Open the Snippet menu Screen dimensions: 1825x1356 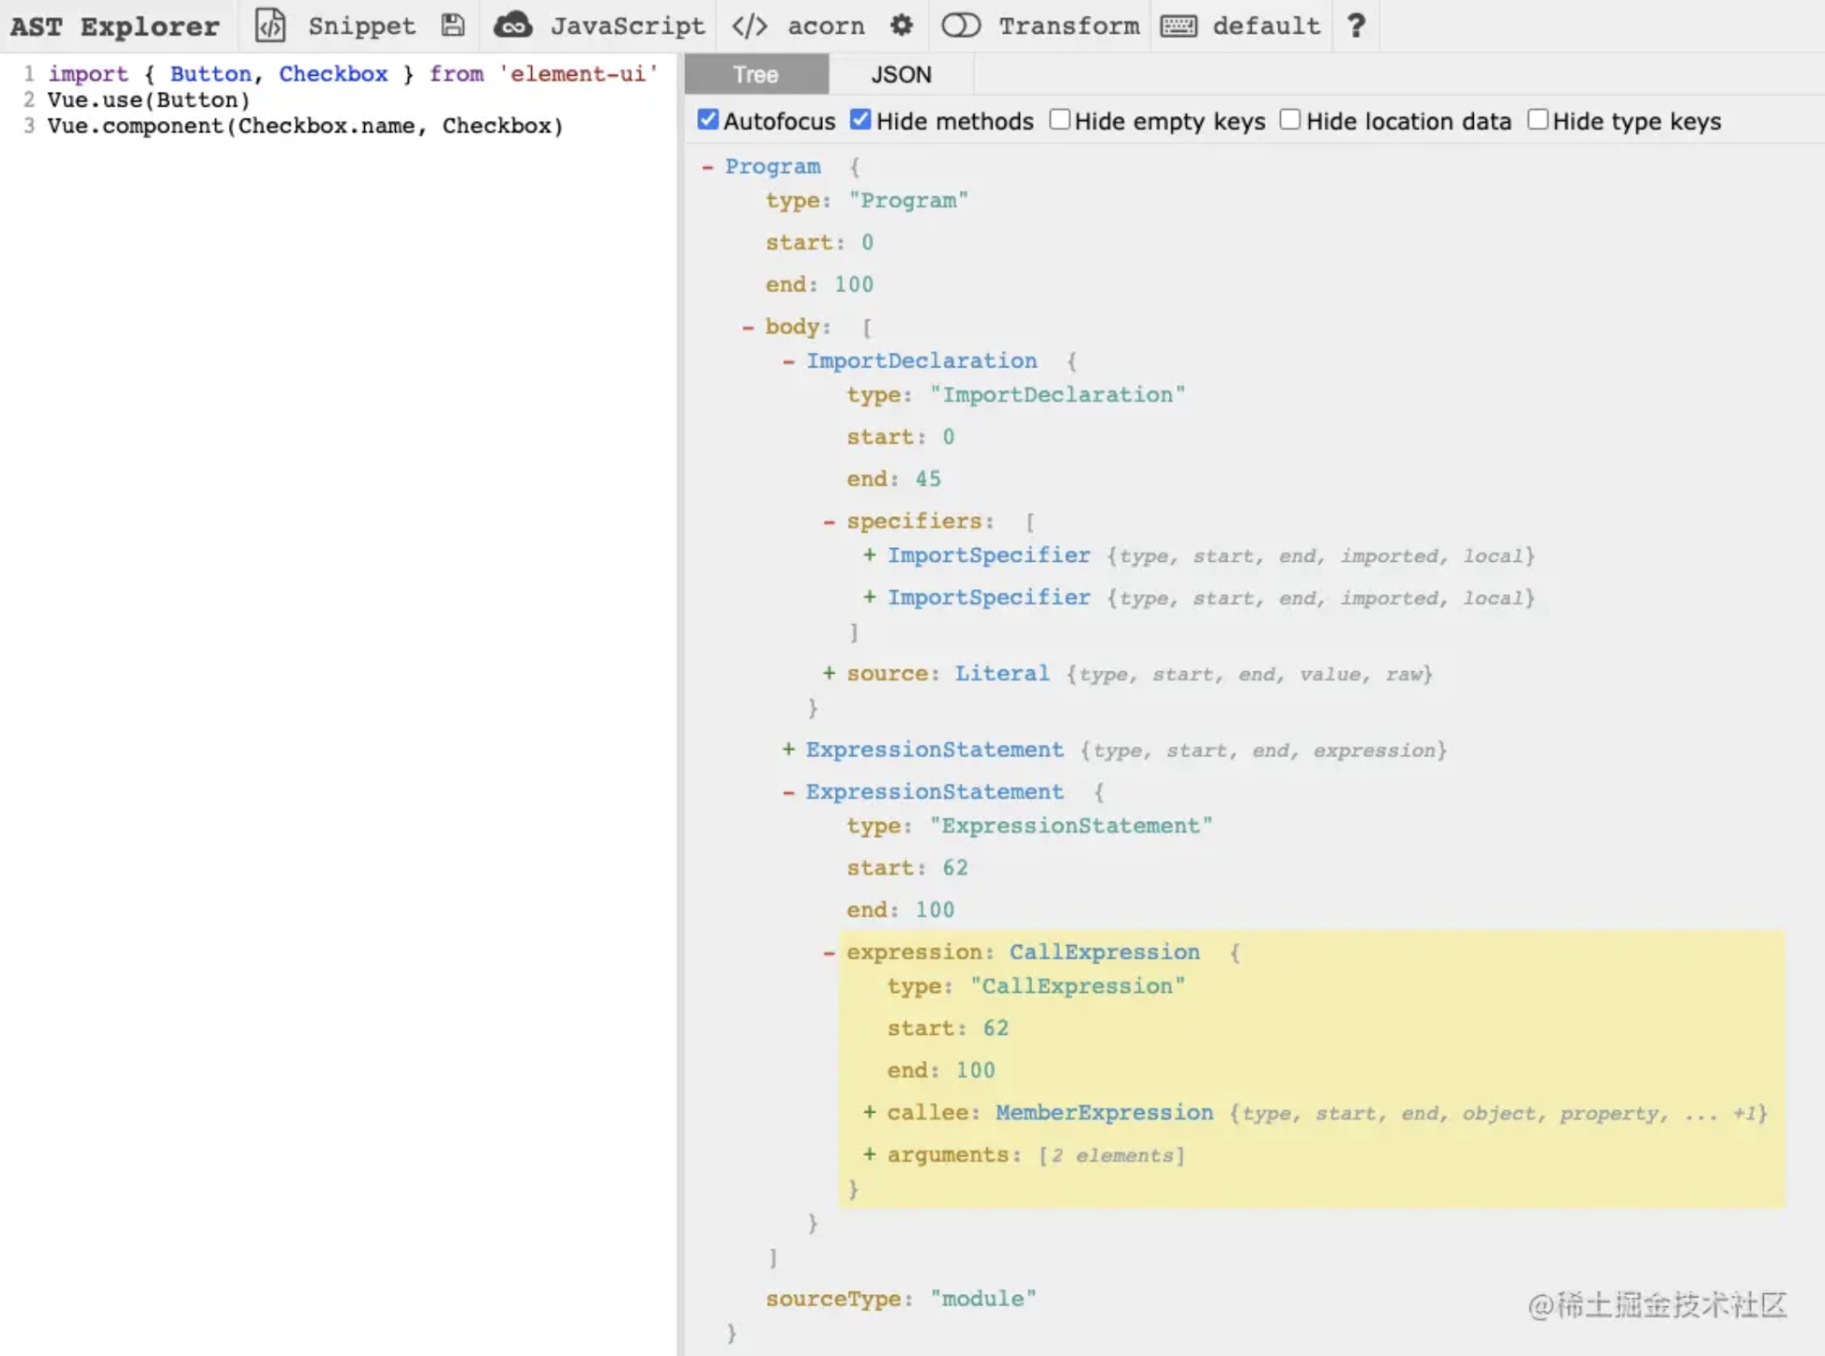coord(361,26)
